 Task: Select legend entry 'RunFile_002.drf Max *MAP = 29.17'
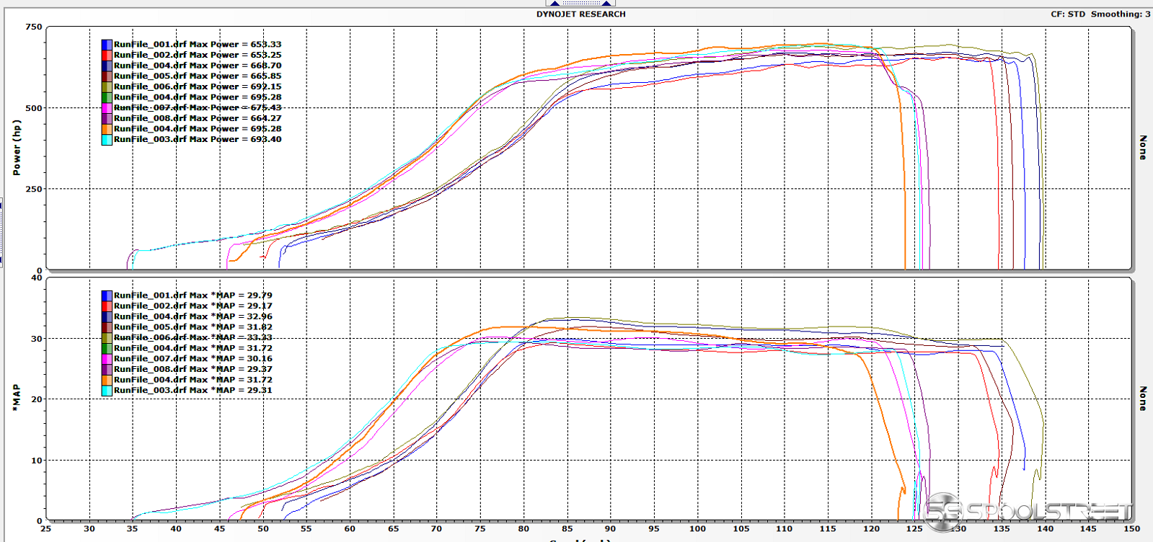coord(193,306)
